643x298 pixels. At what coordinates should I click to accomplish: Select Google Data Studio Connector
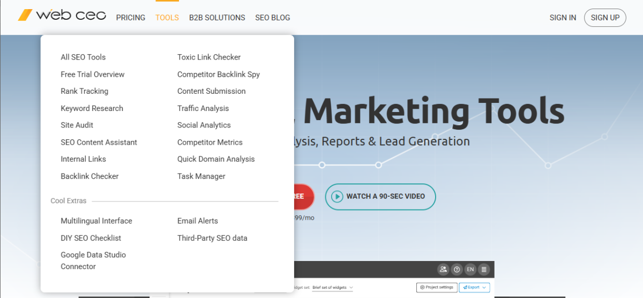tap(93, 260)
